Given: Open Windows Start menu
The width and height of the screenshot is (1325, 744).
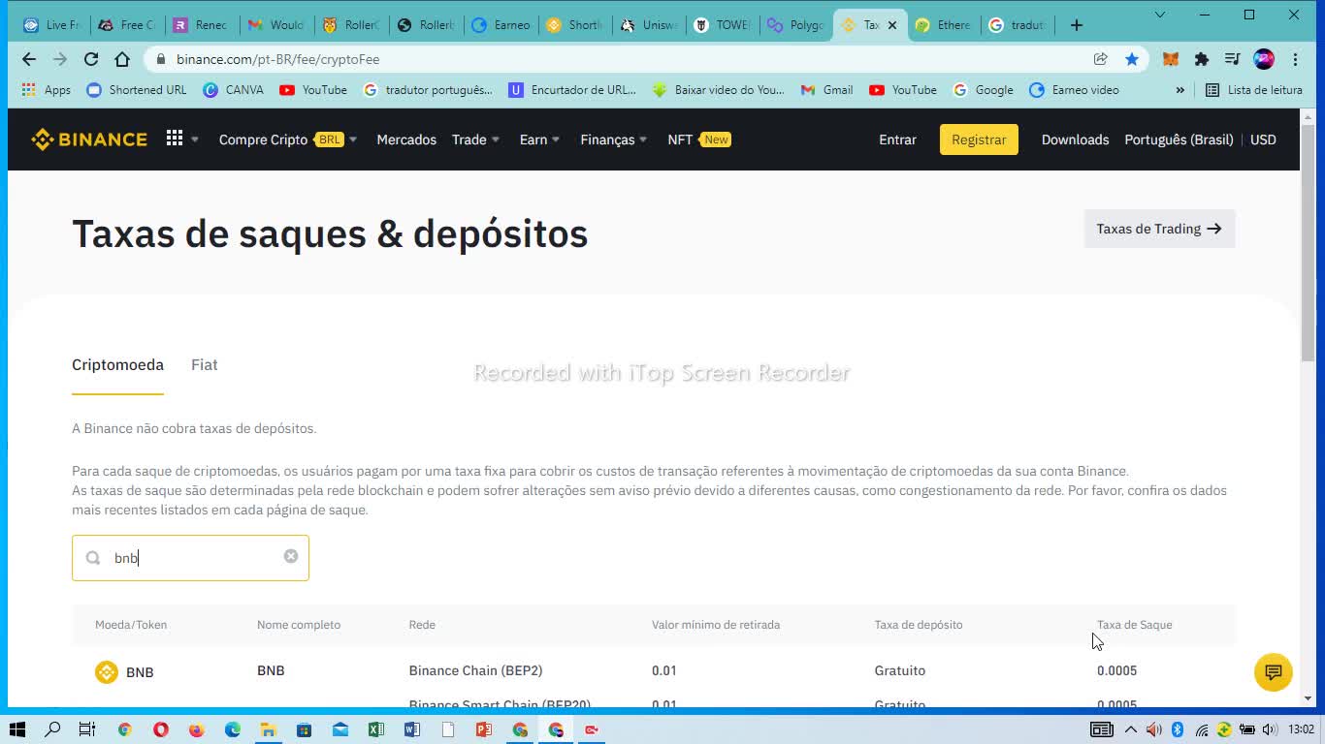Looking at the screenshot, I should pos(16,729).
